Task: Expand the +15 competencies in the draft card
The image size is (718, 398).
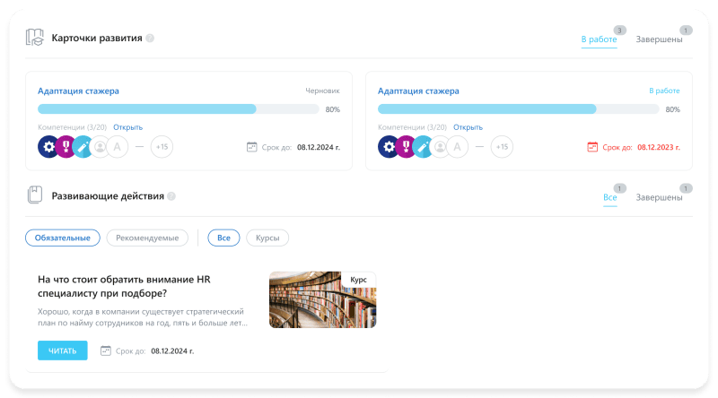Action: pos(162,147)
